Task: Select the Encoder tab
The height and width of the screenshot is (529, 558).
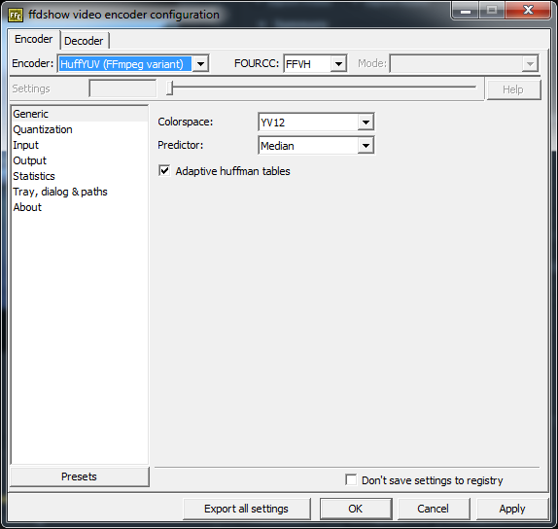Action: coord(33,39)
